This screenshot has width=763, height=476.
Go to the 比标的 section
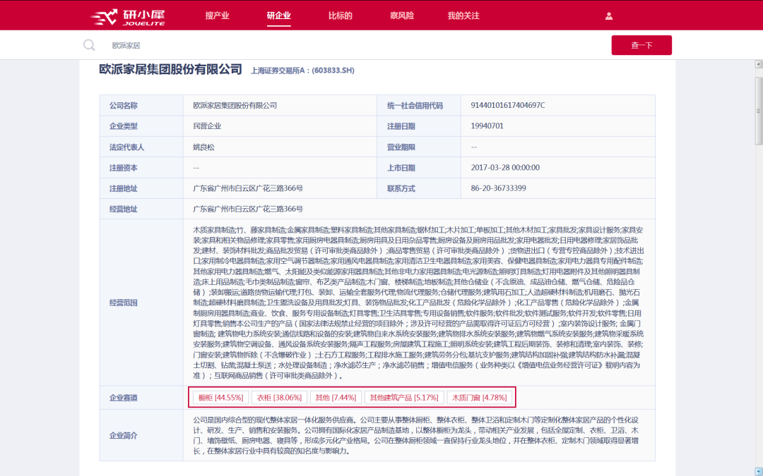[x=340, y=16]
